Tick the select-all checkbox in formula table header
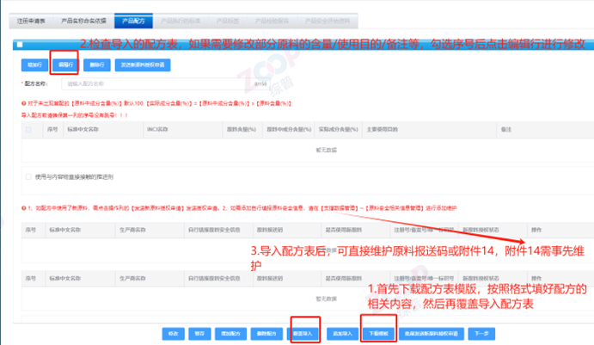Viewport: 594px width, 345px height. pyautogui.click(x=29, y=130)
